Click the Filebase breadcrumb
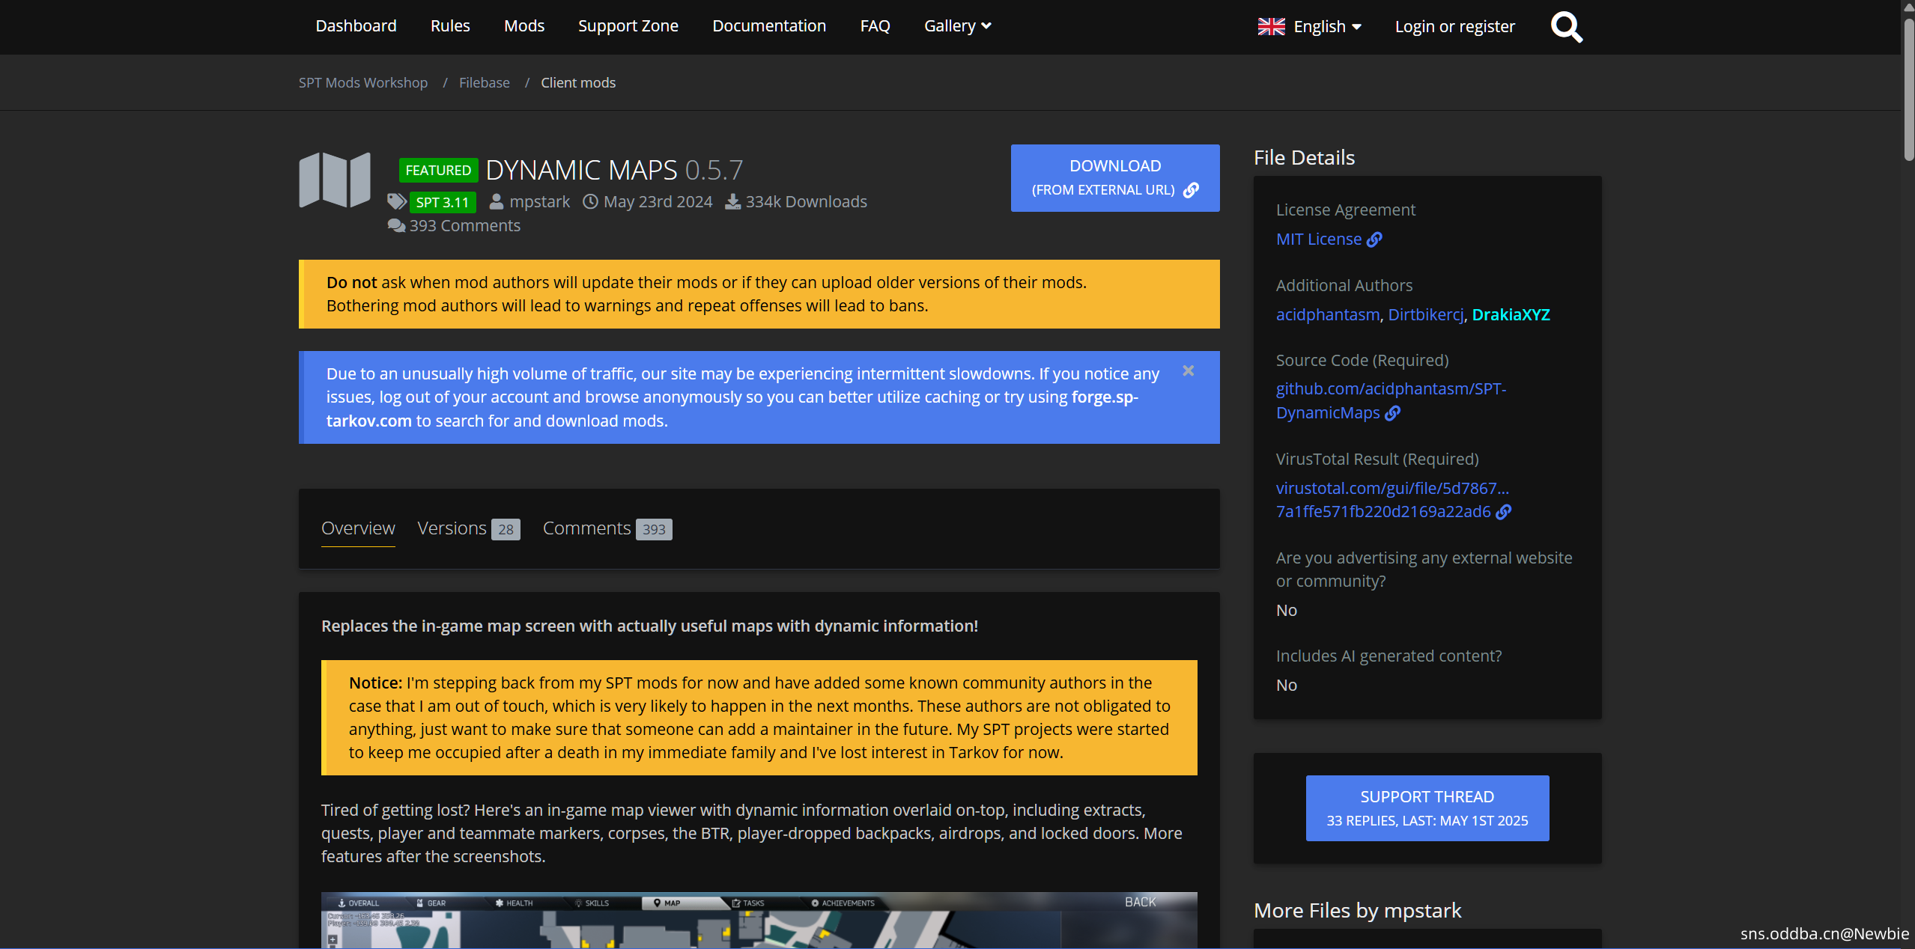Screen dimensions: 1915x949 point(484,83)
